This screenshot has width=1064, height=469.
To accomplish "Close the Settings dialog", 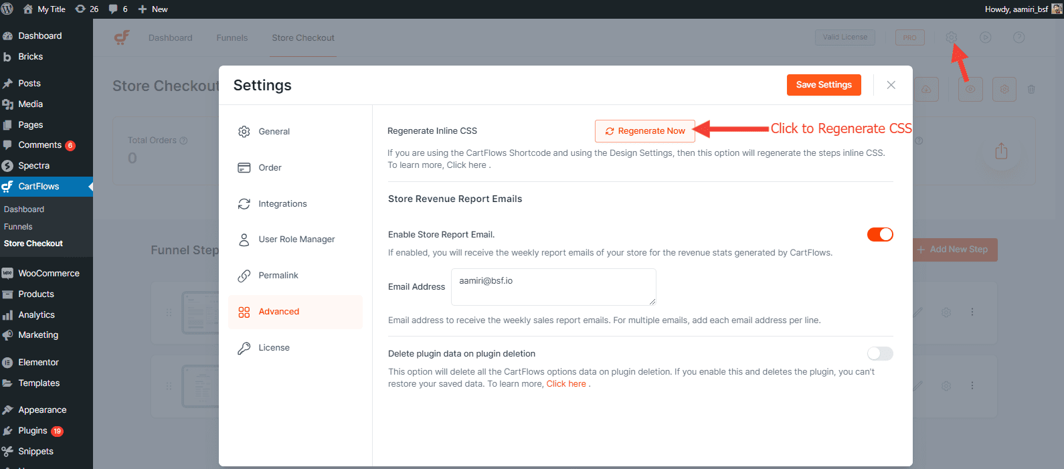I will click(x=891, y=85).
